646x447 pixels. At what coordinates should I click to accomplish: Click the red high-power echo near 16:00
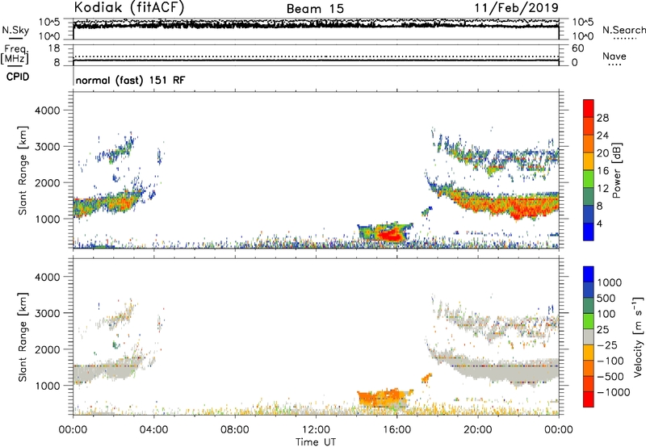pos(391,235)
